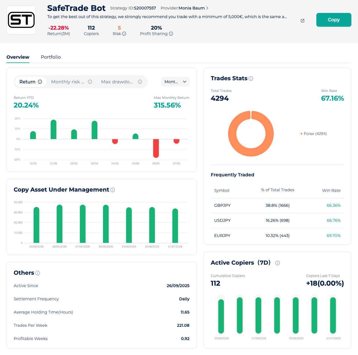Show info about Risk score
This screenshot has height=355, width=358.
(x=124, y=34)
